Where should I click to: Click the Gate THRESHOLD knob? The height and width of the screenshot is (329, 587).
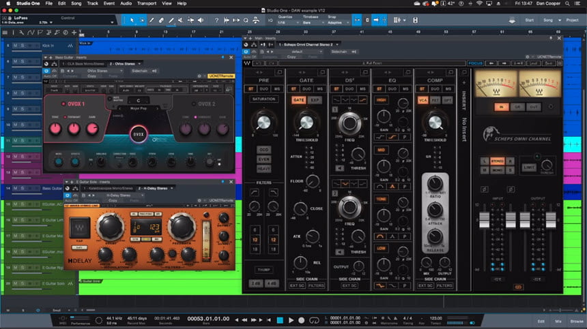(x=306, y=123)
